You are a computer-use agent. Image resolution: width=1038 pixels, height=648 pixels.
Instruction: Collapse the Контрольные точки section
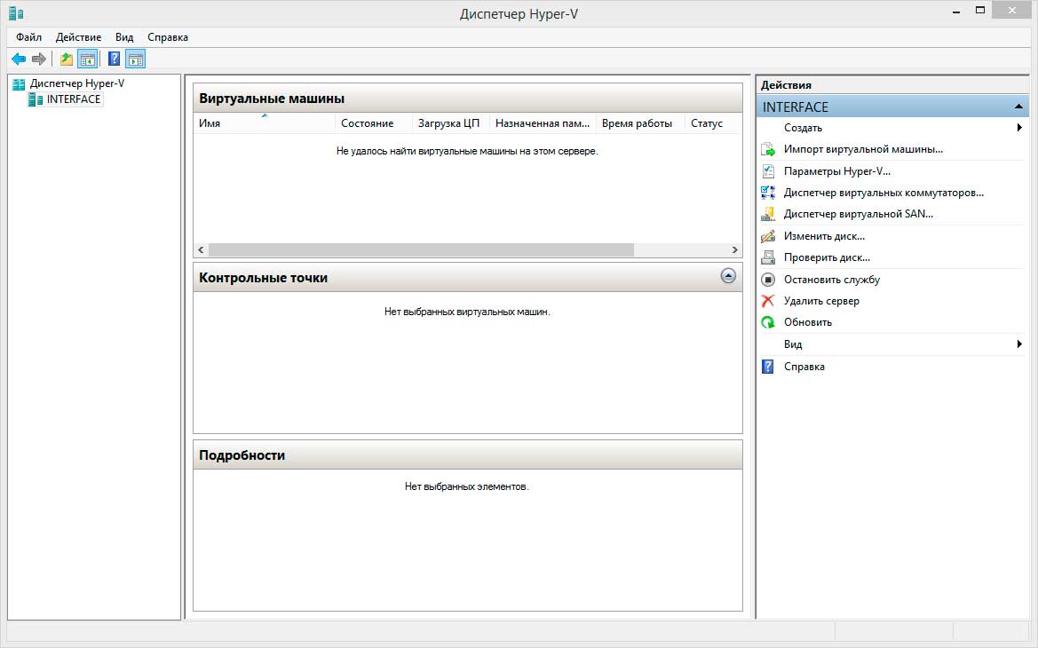pos(728,276)
